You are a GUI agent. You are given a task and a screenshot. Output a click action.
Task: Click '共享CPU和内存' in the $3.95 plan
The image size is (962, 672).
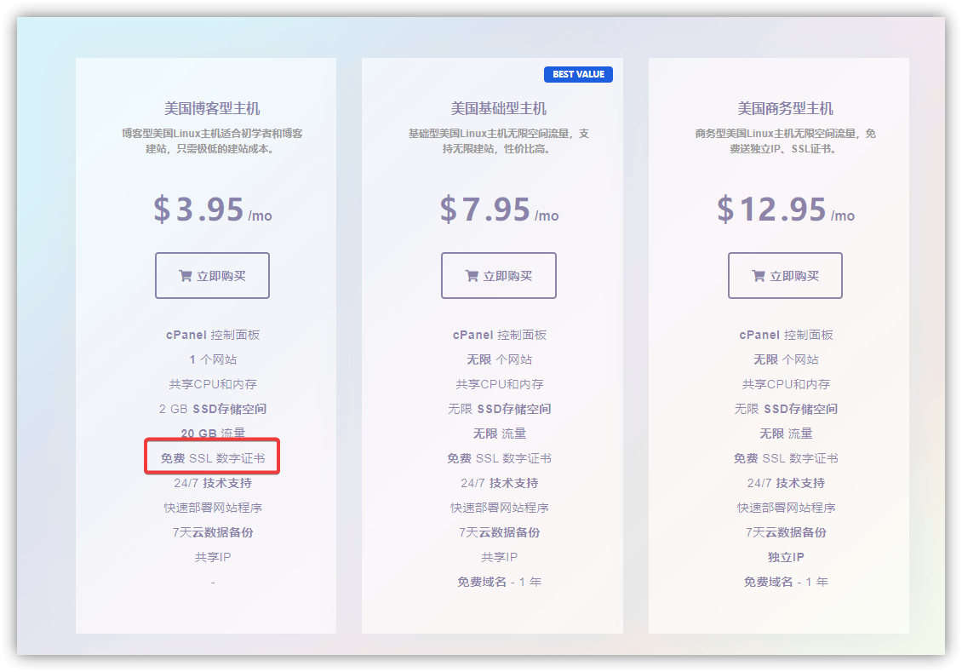[213, 384]
